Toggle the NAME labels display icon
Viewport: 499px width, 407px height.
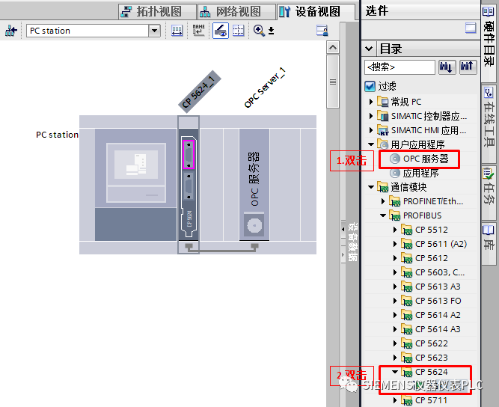point(198,31)
